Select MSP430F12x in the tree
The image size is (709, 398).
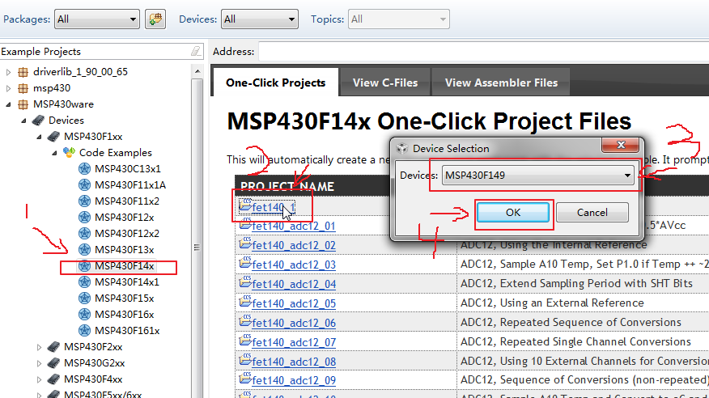(125, 218)
